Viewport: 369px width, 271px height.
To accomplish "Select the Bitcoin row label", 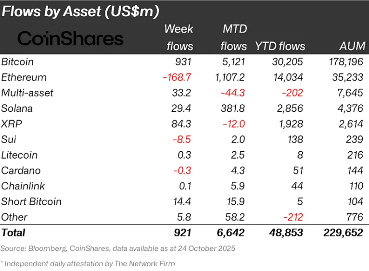I will coord(17,62).
